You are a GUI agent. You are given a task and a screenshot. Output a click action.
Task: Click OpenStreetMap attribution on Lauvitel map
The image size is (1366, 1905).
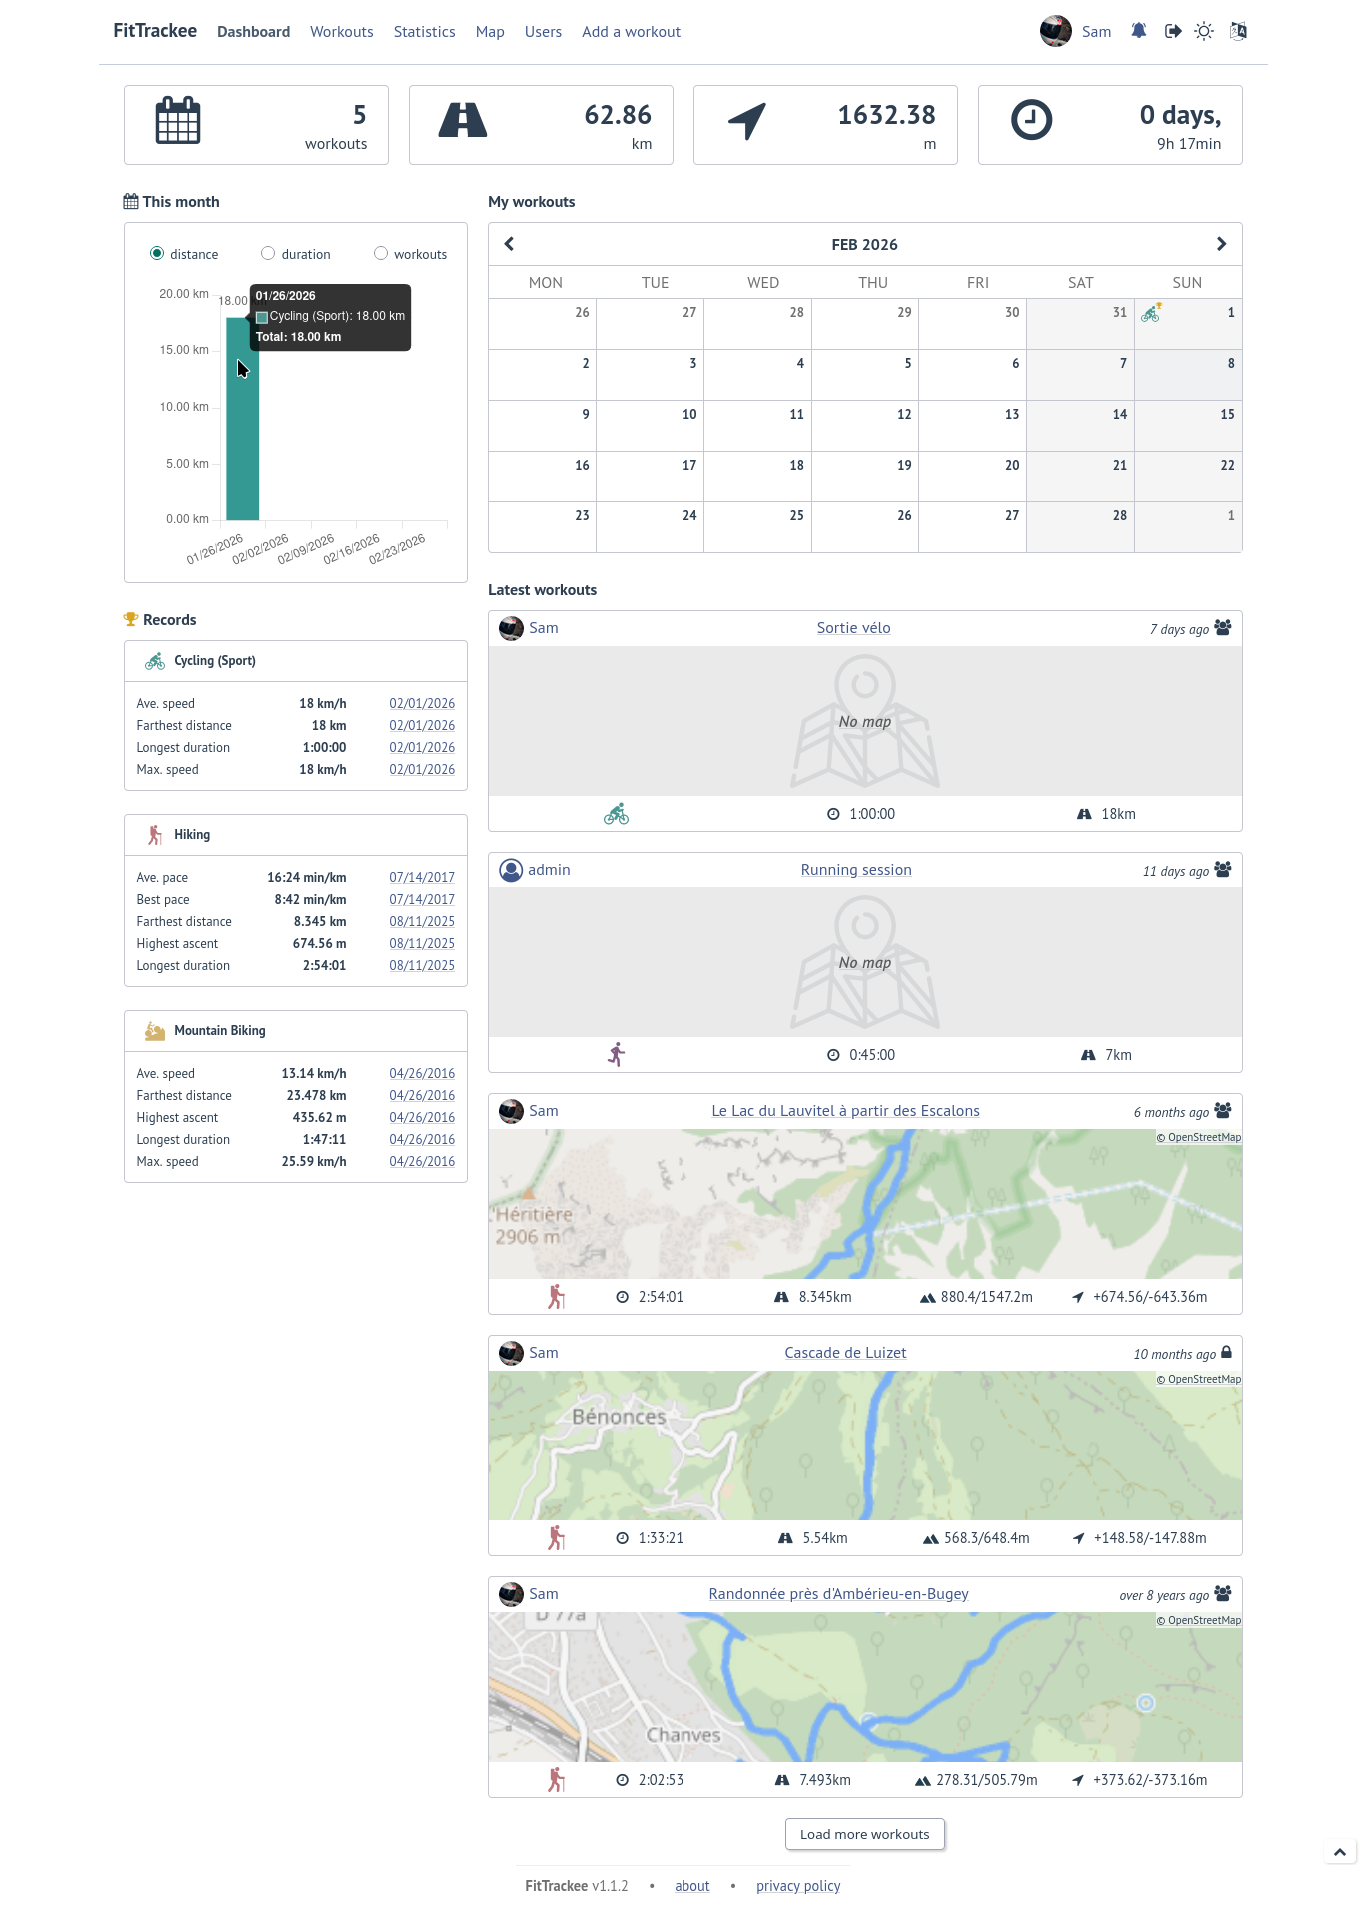click(x=1199, y=1137)
